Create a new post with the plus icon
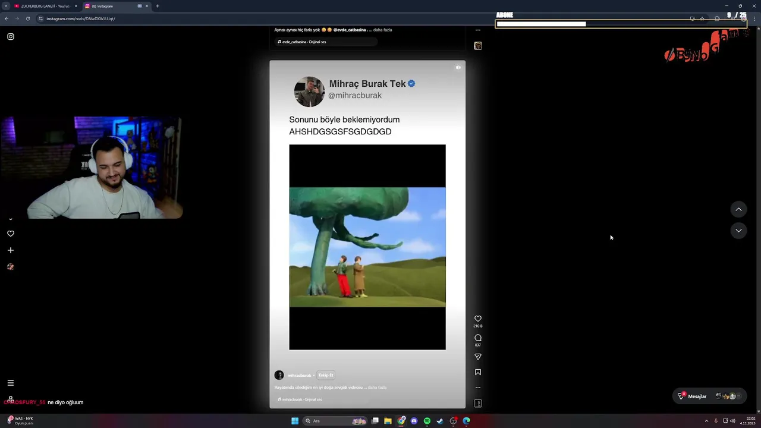 coord(11,250)
